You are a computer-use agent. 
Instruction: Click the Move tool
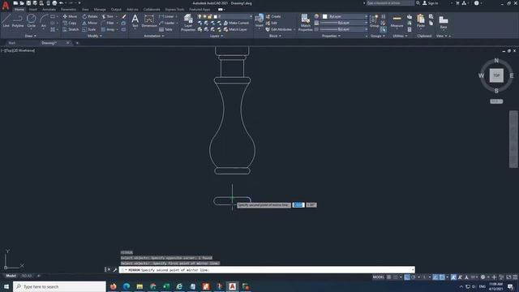pyautogui.click(x=70, y=16)
